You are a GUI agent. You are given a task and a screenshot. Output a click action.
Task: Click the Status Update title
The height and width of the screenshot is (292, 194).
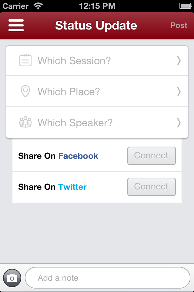(96, 25)
